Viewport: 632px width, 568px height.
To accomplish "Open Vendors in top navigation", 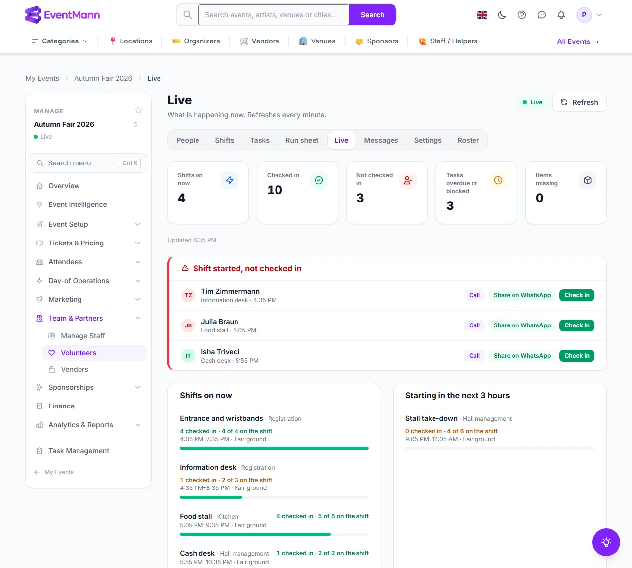I will pos(260,41).
